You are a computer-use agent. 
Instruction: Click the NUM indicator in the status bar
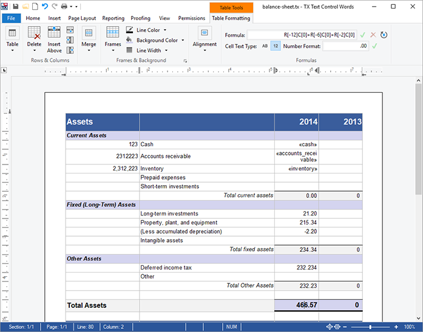pos(231,327)
